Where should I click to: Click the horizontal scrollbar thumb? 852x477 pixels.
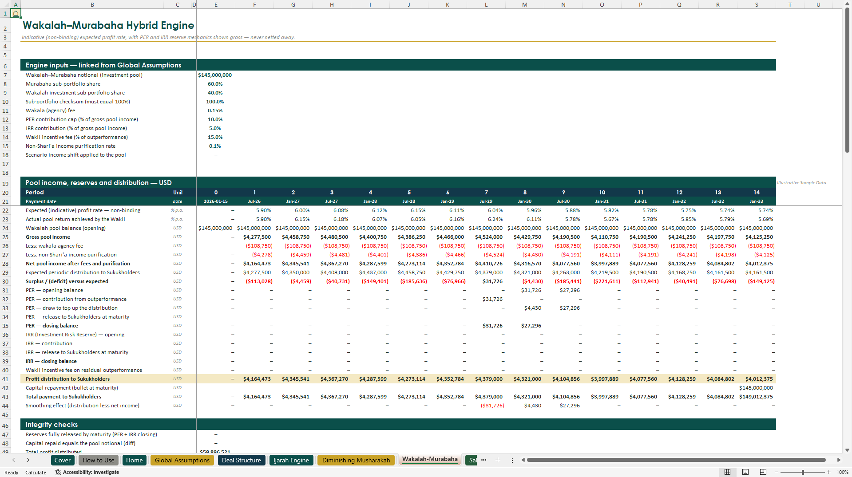(676, 460)
